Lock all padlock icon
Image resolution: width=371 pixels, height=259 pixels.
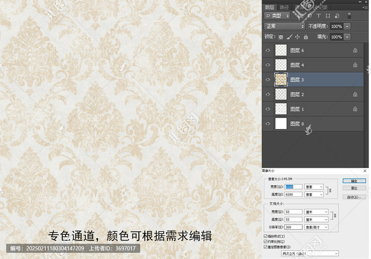pyautogui.click(x=306, y=37)
